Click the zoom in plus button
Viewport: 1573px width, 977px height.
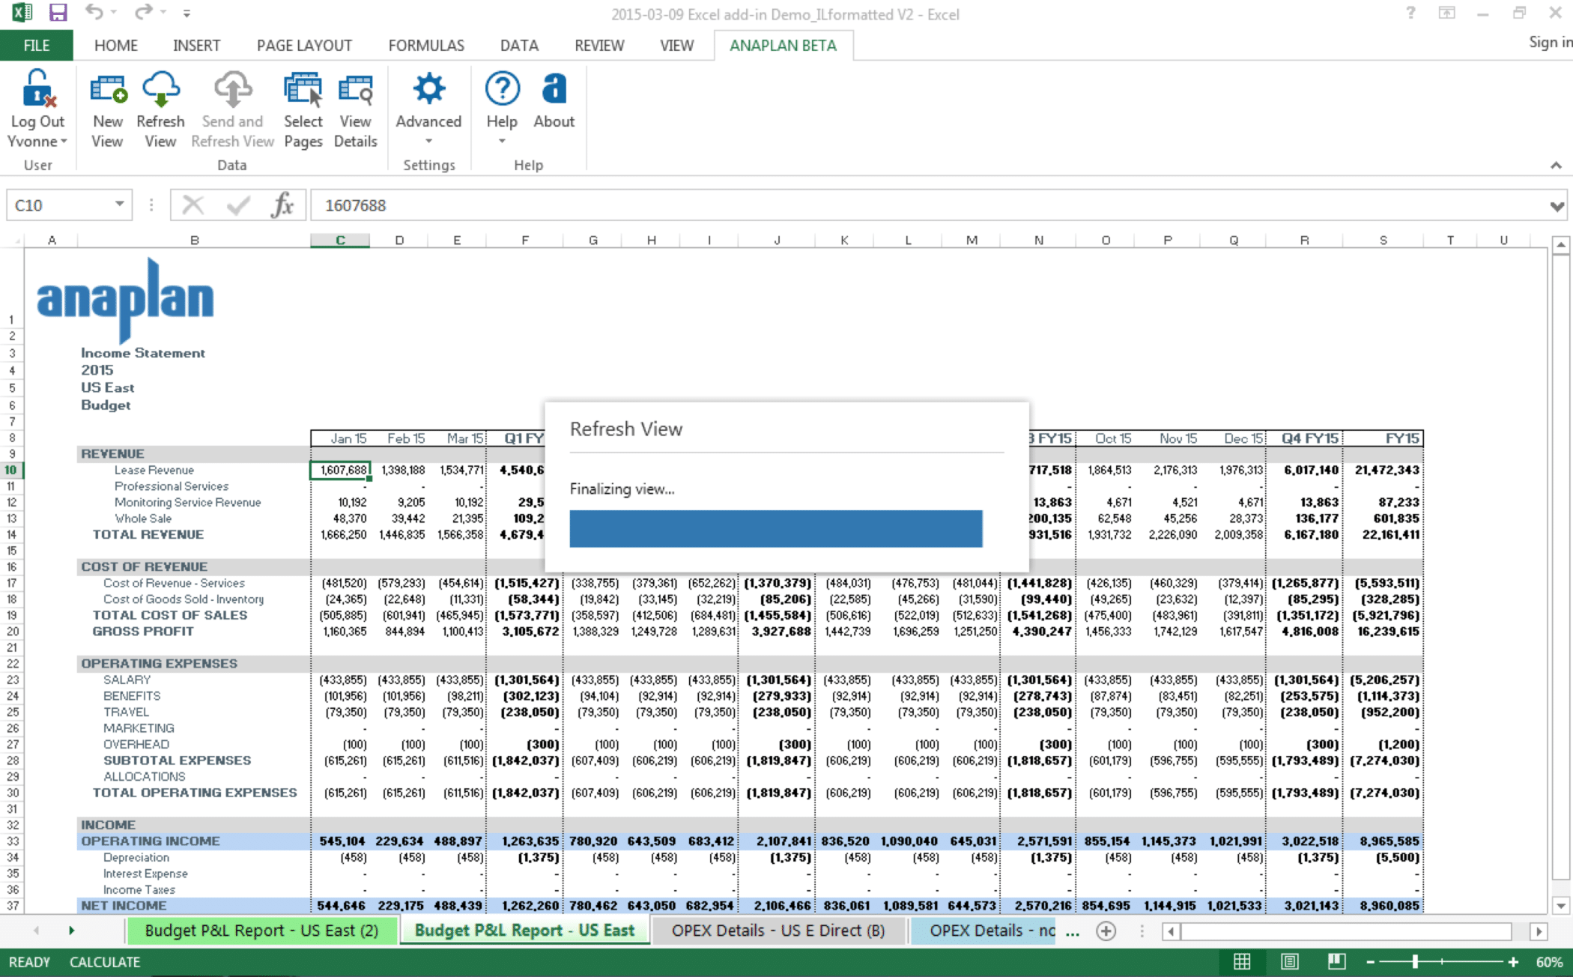(x=1513, y=962)
